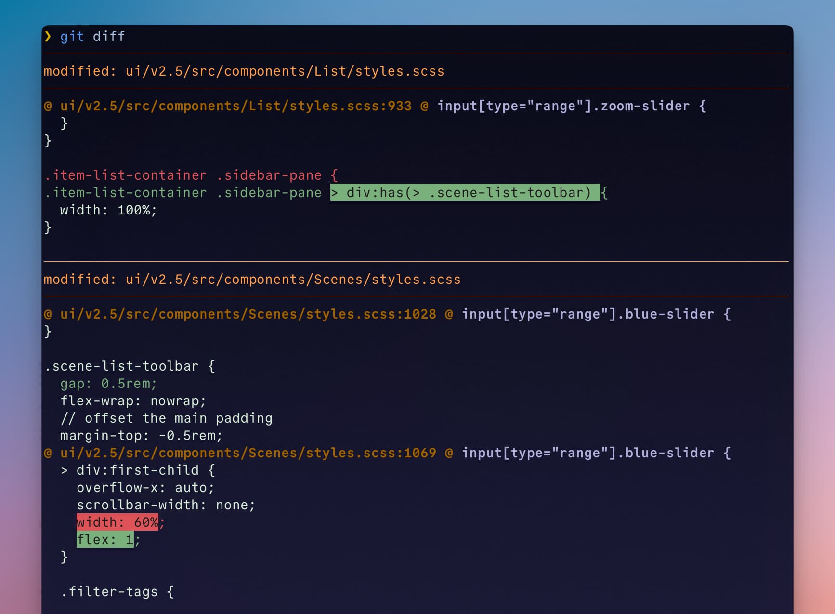Click hunk header 'Scenes/styles.scss:1028'
This screenshot has width=835, height=614.
pyautogui.click(x=248, y=314)
